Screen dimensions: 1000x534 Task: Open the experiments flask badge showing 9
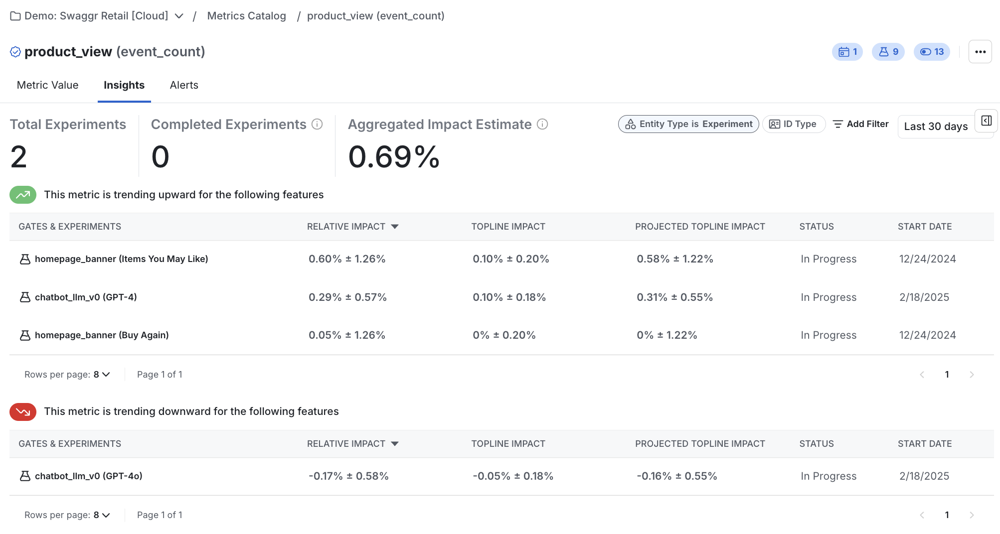tap(888, 51)
